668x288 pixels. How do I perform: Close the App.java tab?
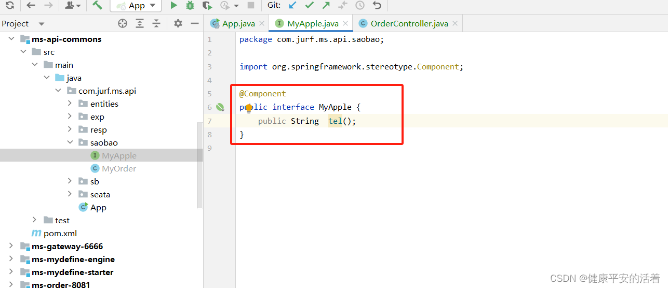click(x=262, y=23)
